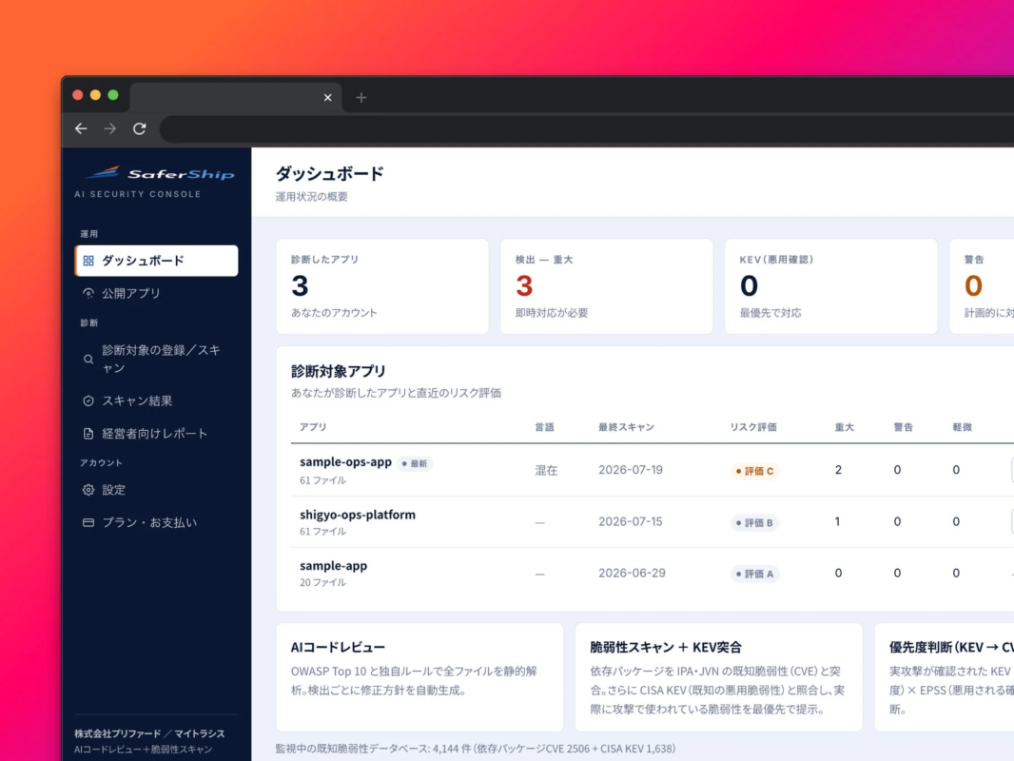
Task: Open the sample-ops-app row
Action: pos(652,470)
